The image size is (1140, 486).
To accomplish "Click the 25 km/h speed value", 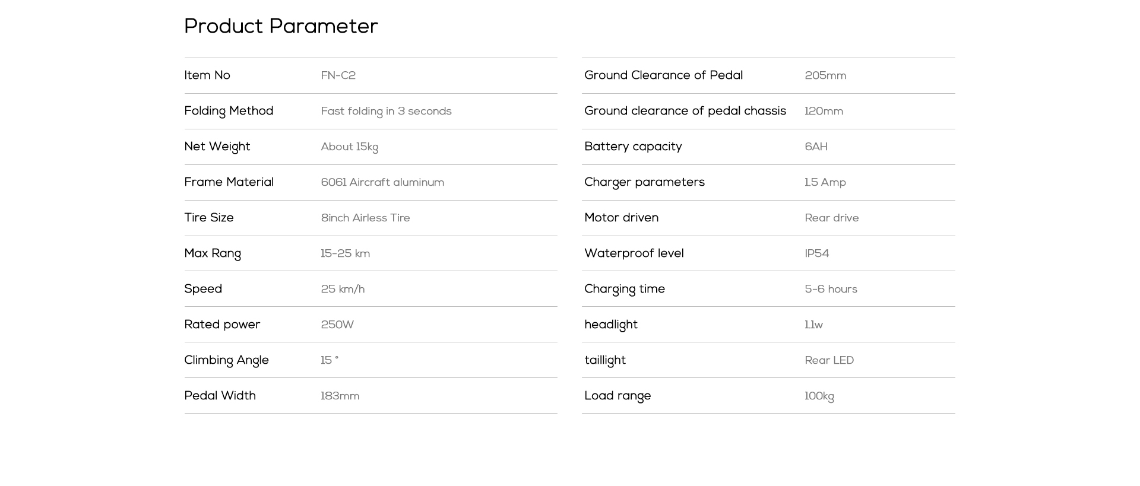I will point(343,289).
